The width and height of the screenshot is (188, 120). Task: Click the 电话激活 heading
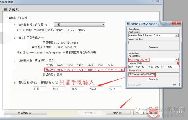[12, 10]
